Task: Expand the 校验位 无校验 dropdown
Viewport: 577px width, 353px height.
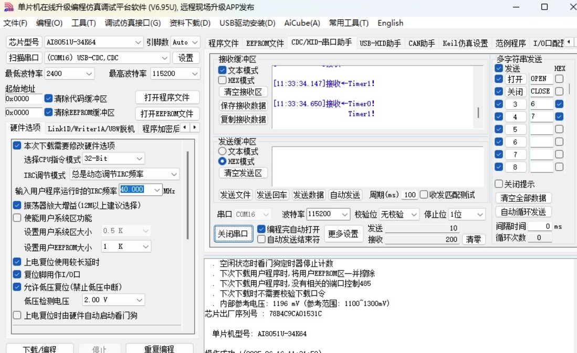Action: [414, 214]
